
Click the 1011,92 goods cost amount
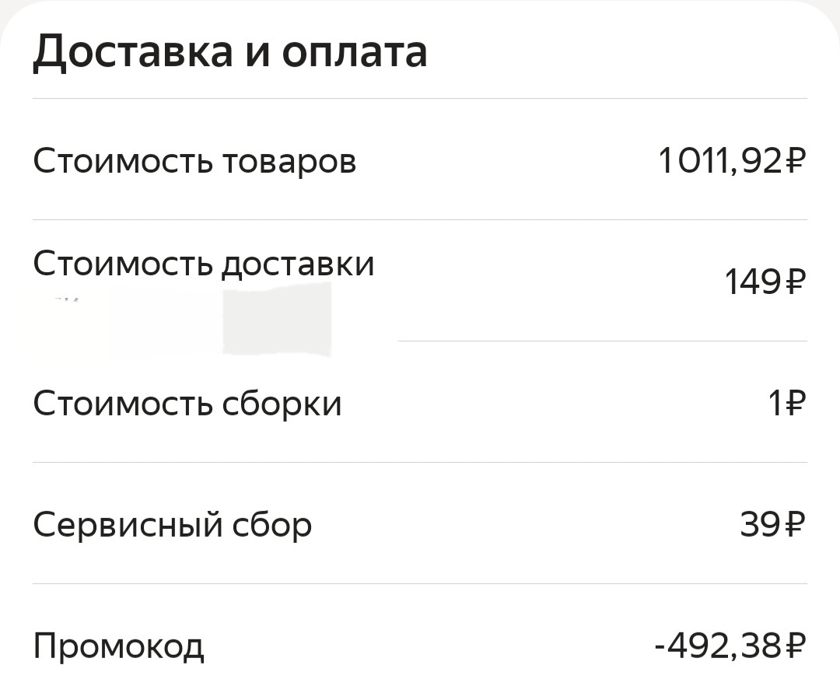click(721, 161)
